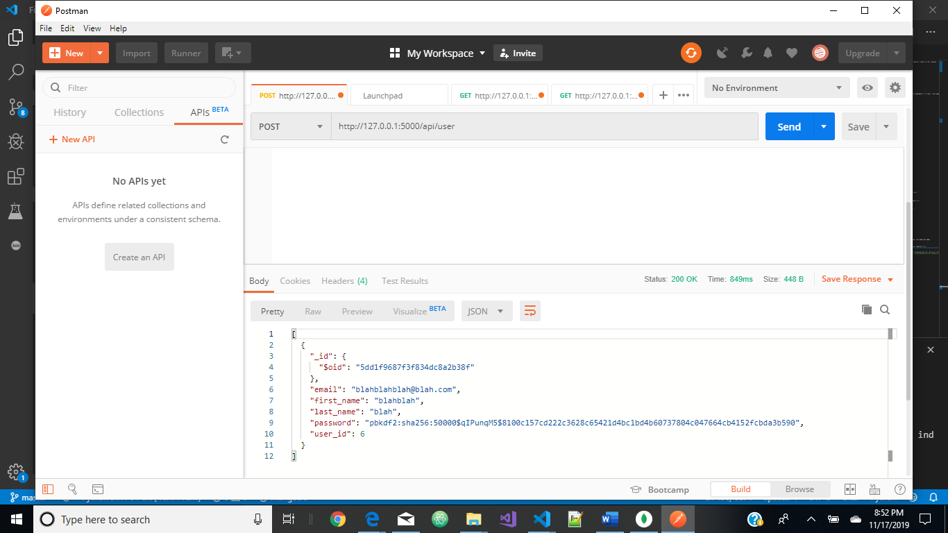Screen dimensions: 948x533
Task: Switch to Collections sidebar tab
Action: point(139,112)
